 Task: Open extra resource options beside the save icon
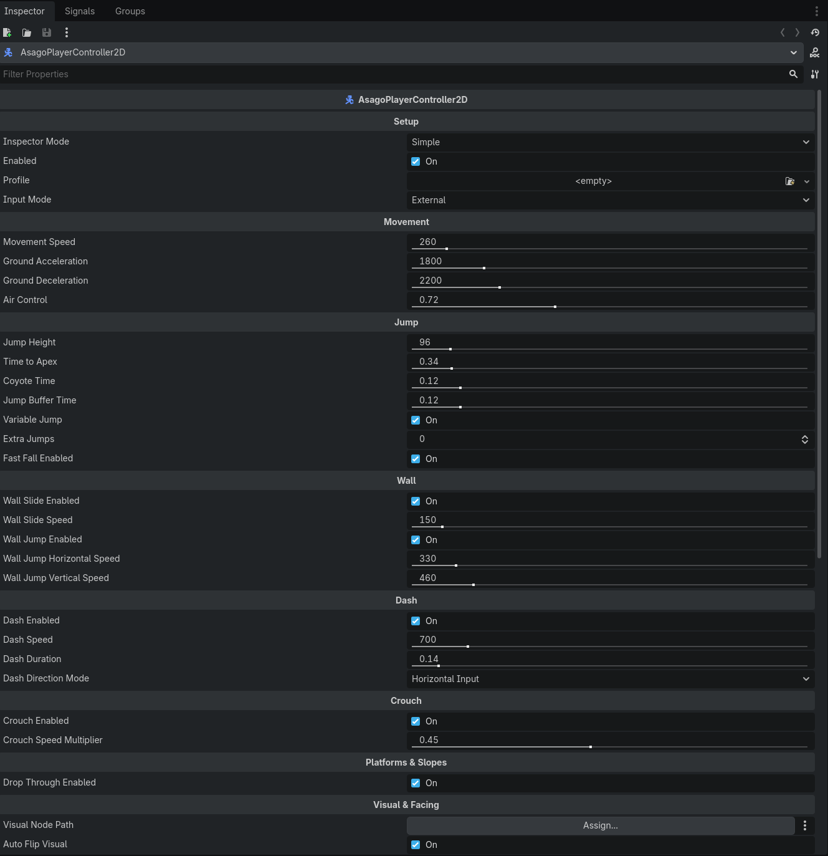(67, 32)
